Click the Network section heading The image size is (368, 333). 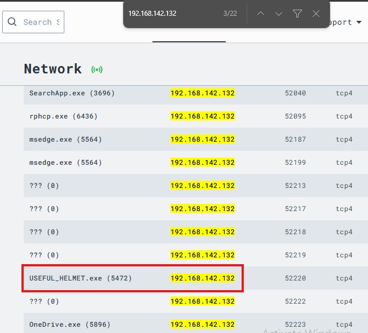53,69
